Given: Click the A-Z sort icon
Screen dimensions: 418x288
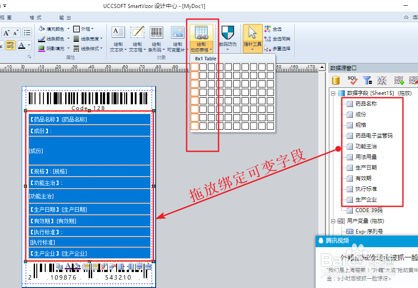Looking at the screenshot, I should click(x=382, y=80).
